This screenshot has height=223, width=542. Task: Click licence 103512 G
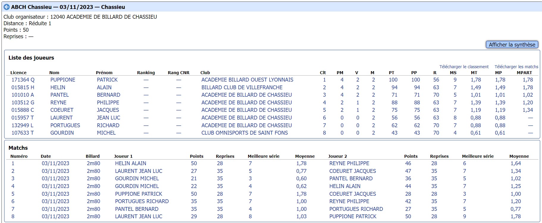(x=23, y=103)
